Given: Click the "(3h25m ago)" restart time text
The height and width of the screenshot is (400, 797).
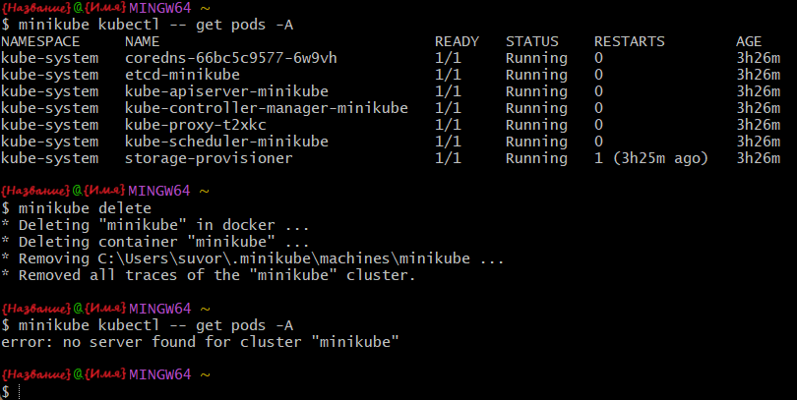Looking at the screenshot, I should pyautogui.click(x=665, y=158).
